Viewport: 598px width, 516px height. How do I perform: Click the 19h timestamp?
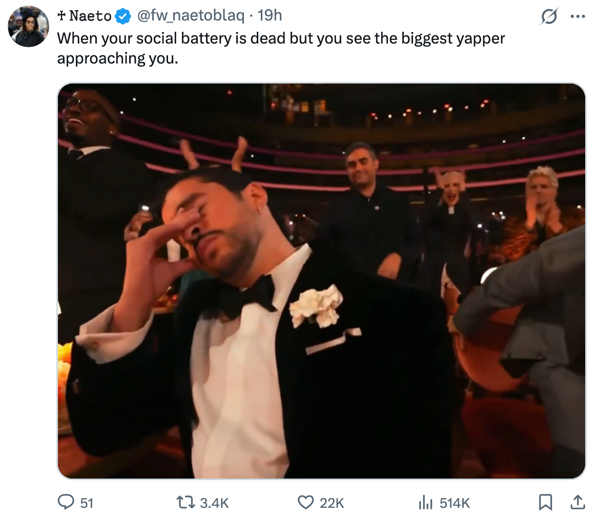[270, 16]
